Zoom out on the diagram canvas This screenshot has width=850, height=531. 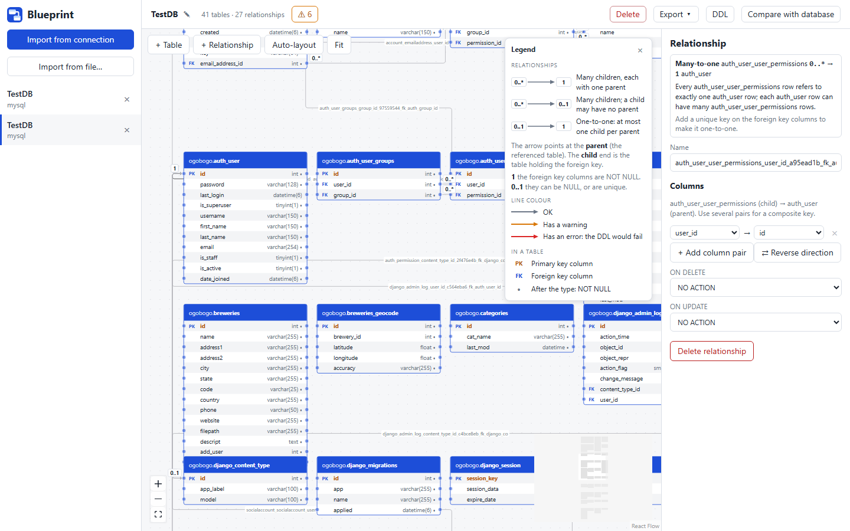(x=158, y=499)
